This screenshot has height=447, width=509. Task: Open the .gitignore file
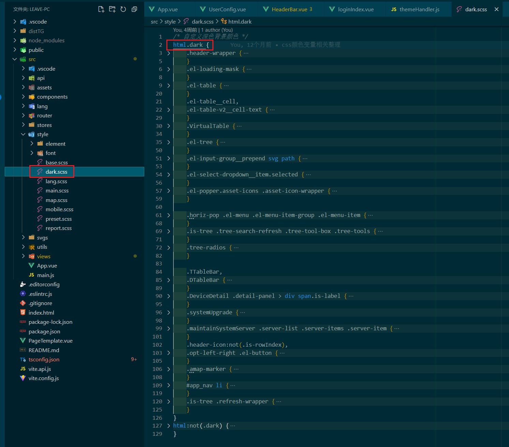40,303
